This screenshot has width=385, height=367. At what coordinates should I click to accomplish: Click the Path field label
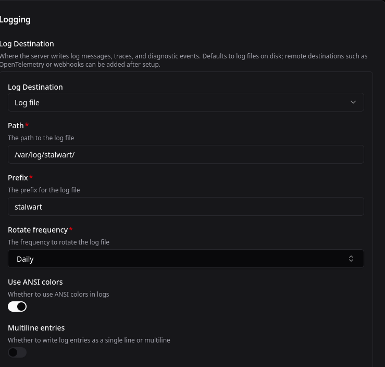coord(16,126)
